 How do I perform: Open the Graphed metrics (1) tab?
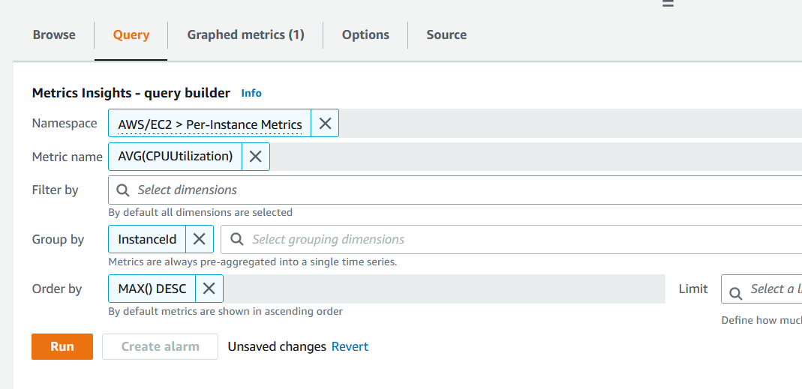(x=245, y=34)
